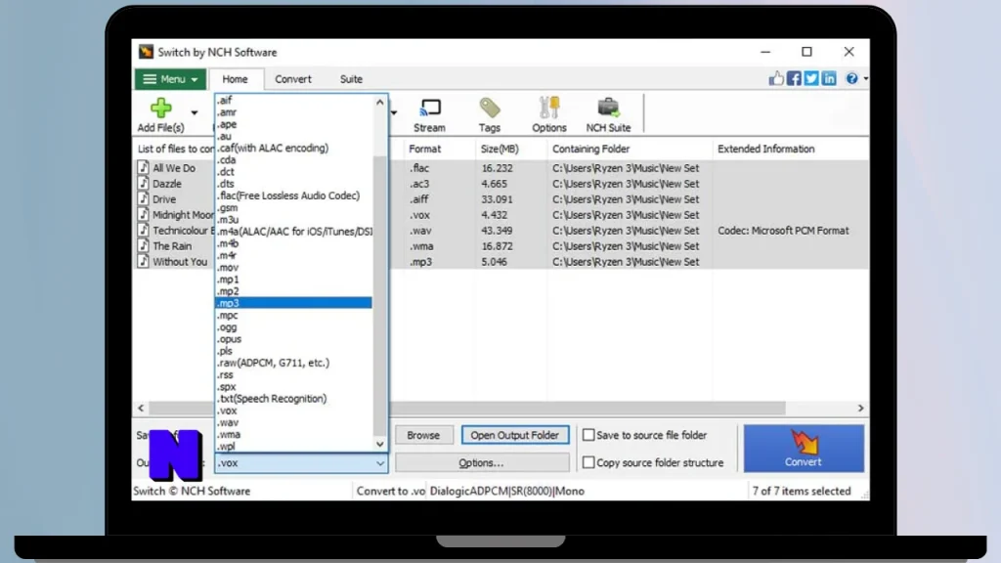Click the music note icon for Dazzle
This screenshot has height=563, width=1001.
(x=143, y=183)
